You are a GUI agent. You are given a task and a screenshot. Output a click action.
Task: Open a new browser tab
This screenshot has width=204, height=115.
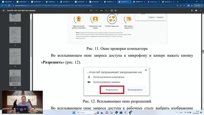point(178,2)
